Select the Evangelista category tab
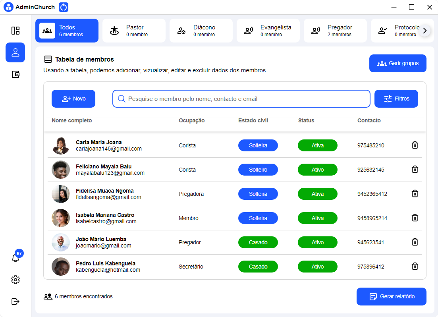Image resolution: width=438 pixels, height=317 pixels. 268,30
